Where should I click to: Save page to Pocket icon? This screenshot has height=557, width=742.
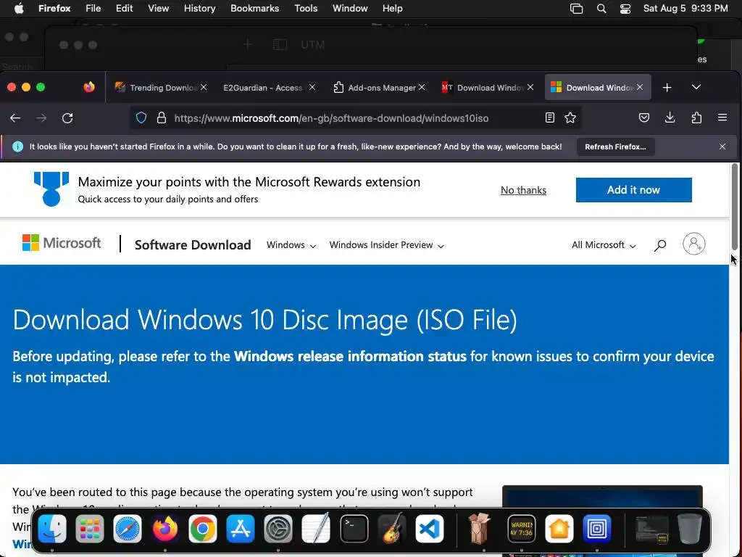point(643,117)
